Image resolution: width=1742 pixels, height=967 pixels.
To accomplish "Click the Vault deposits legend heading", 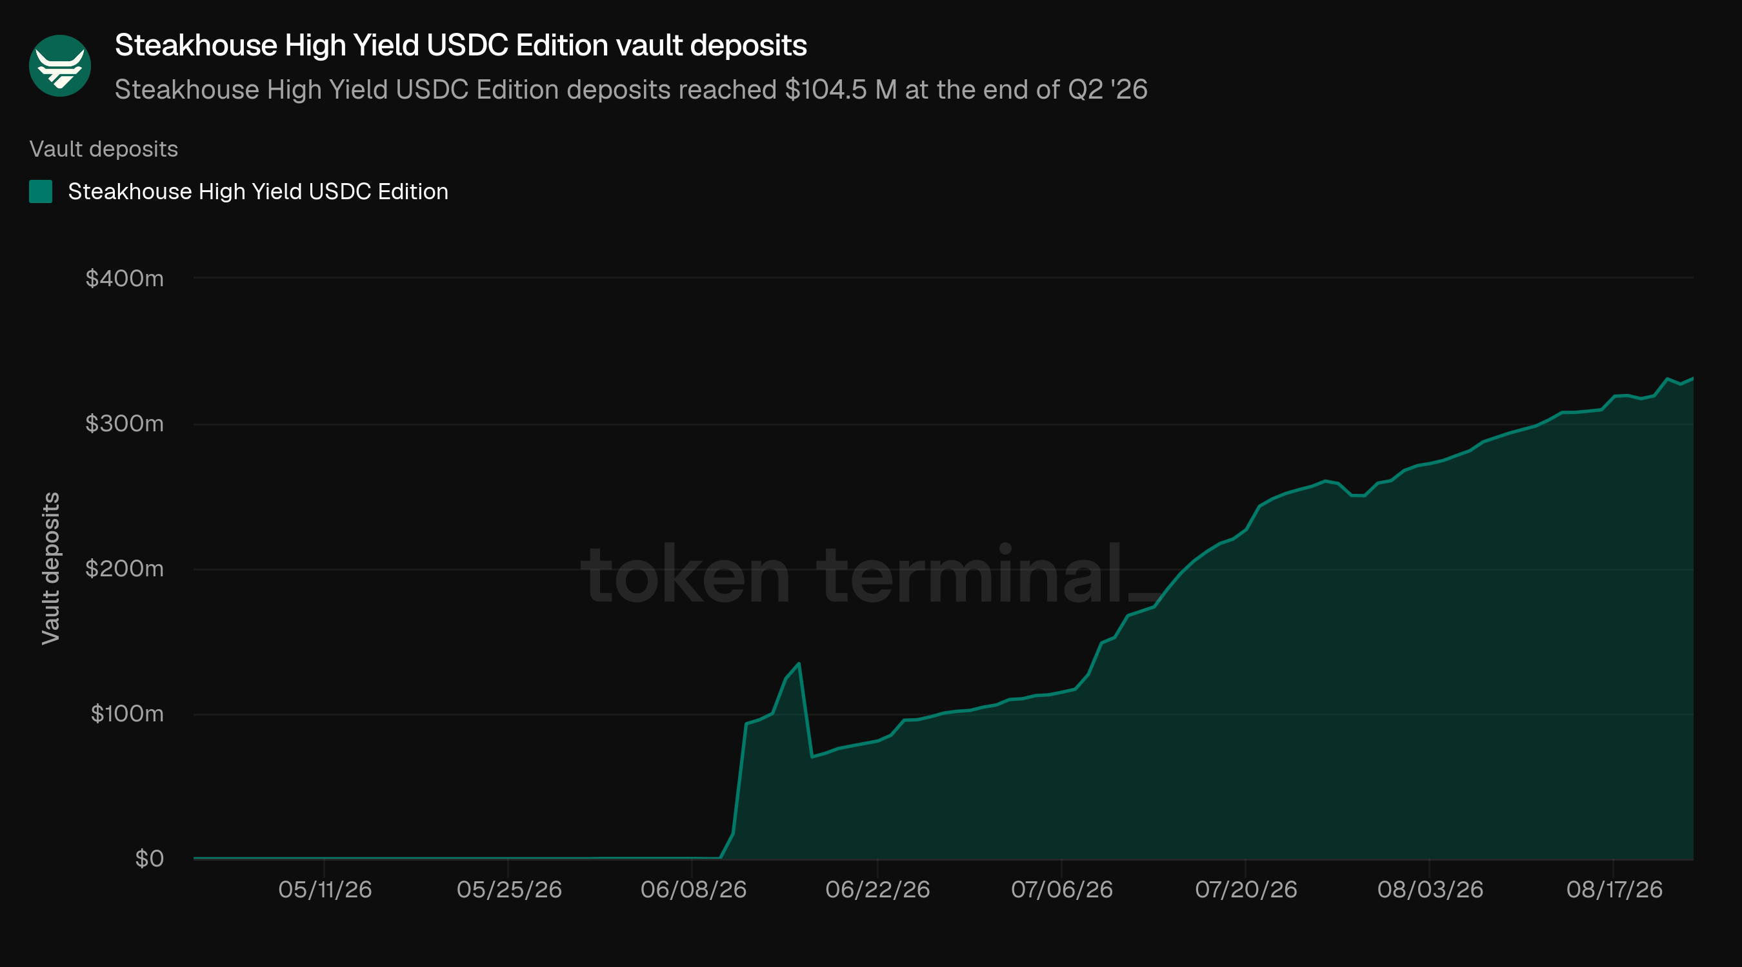I will click(x=103, y=149).
